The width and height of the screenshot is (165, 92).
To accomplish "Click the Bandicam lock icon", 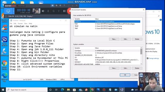I will [52, 5].
